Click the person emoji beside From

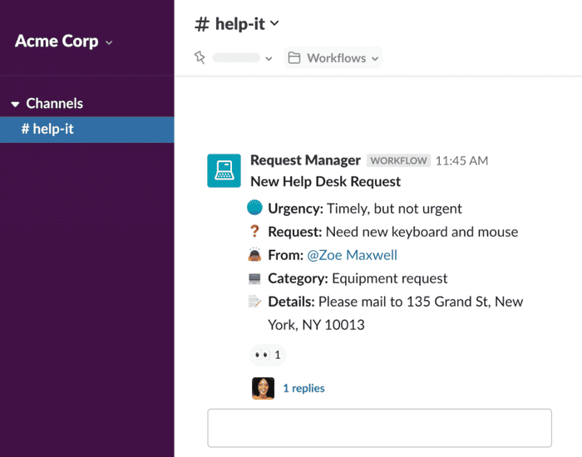[x=254, y=254]
